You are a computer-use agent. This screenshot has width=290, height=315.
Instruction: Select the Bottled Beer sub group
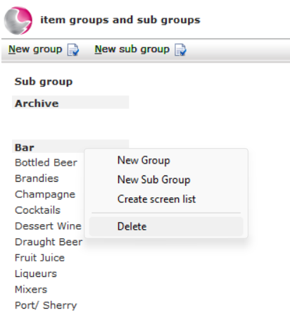[x=46, y=163]
